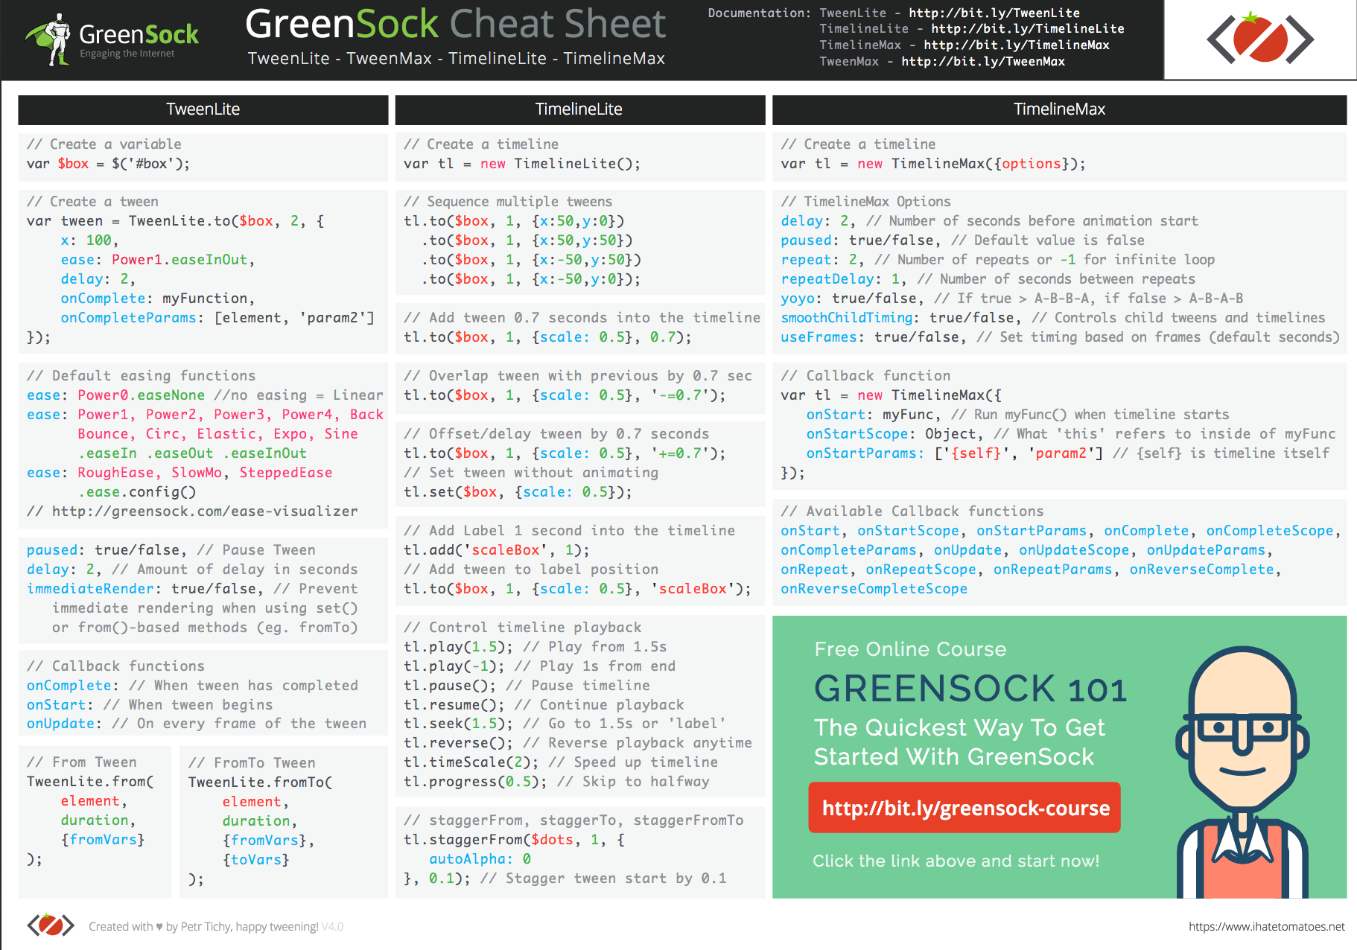
Task: Click 'onUpdate: // On every frame of the tween'
Action: [197, 724]
